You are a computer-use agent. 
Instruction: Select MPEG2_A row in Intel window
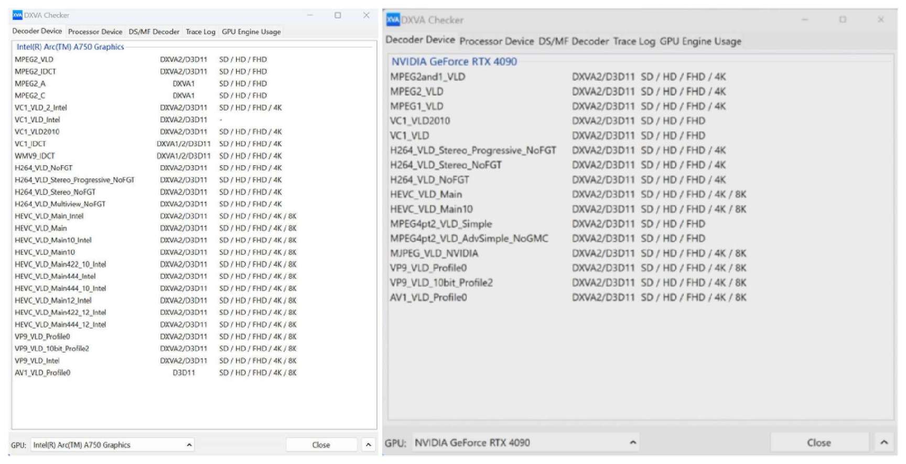141,83
